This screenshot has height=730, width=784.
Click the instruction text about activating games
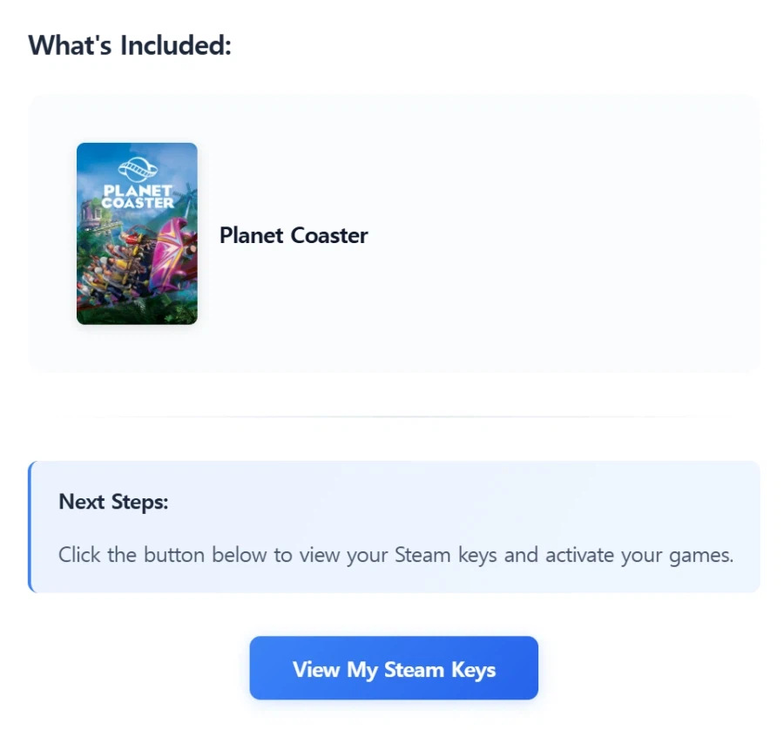(x=396, y=555)
